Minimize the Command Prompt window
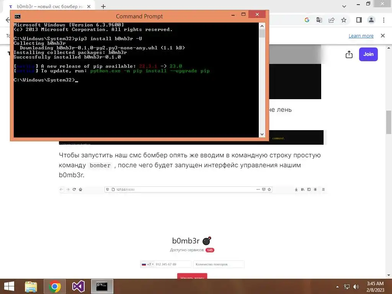This screenshot has height=294, width=392. (233, 15)
